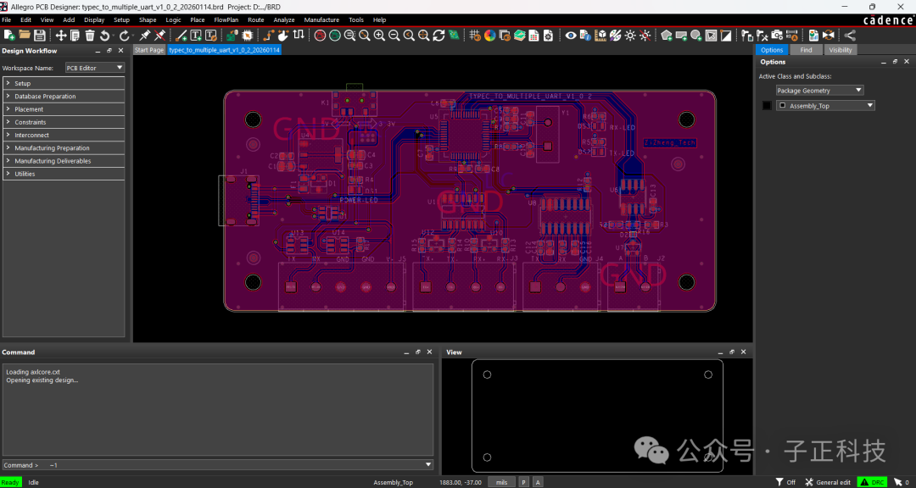Select the Text Edit tool

pos(211,35)
